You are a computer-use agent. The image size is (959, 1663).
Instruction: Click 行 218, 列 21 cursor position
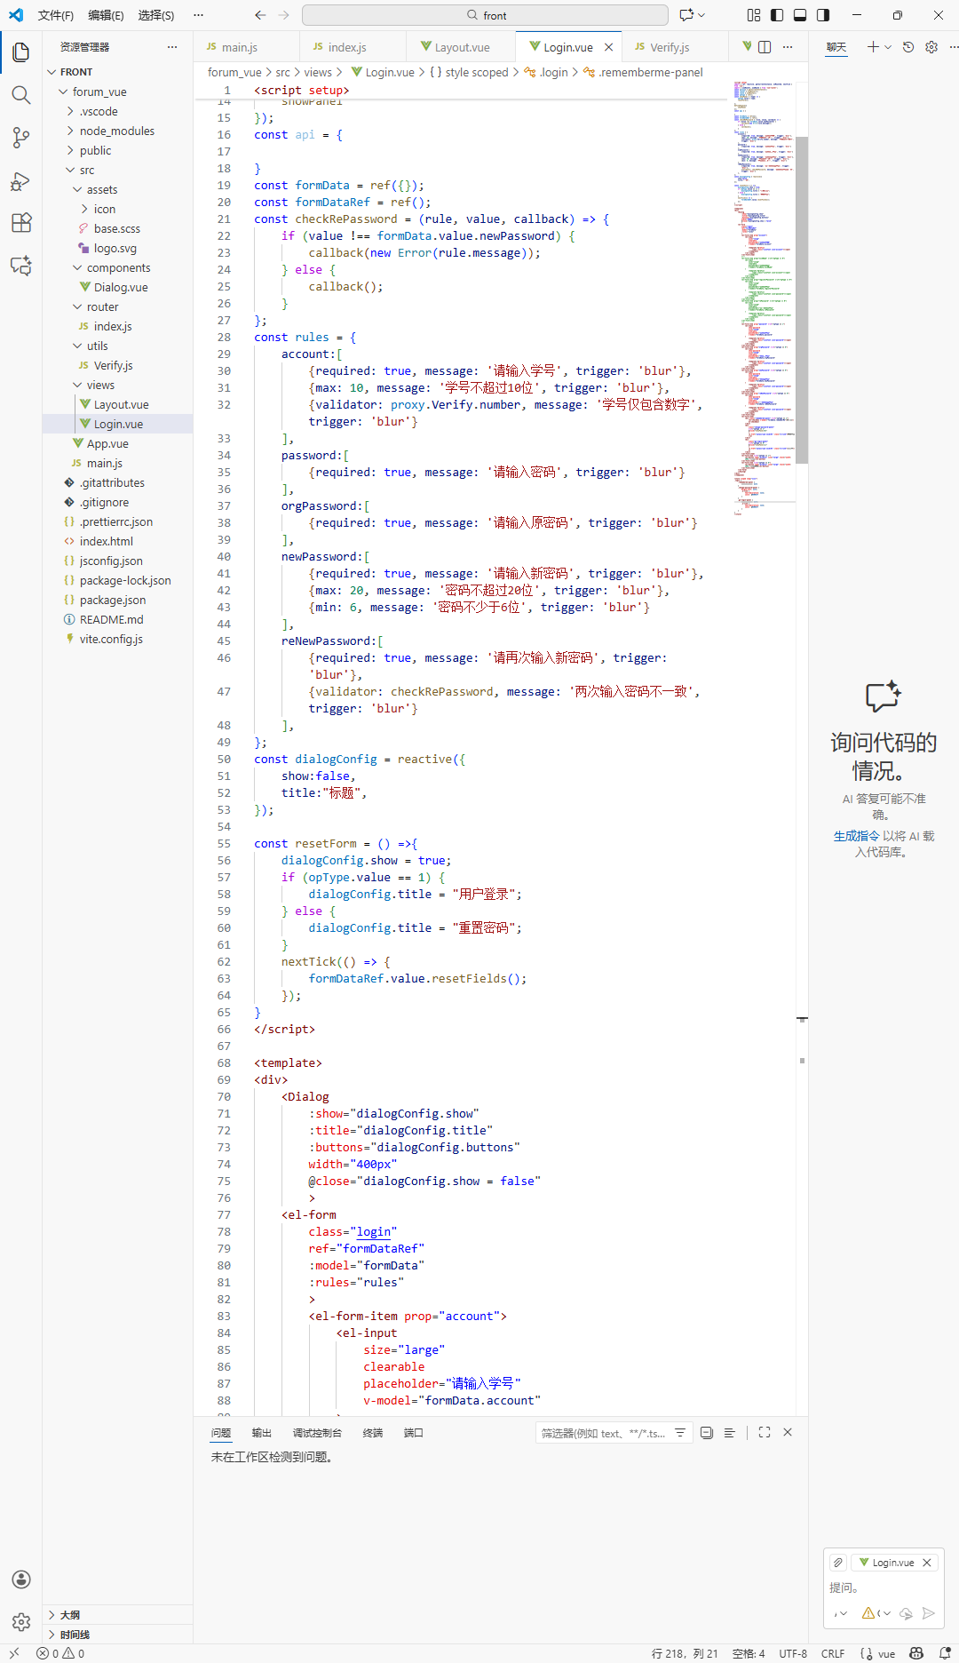tap(685, 1653)
